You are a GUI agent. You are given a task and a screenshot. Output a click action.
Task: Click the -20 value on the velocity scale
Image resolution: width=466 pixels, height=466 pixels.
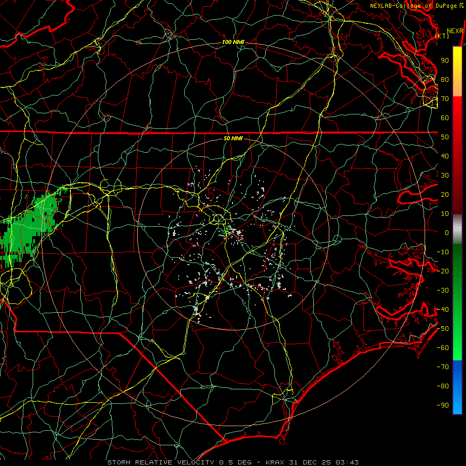tap(443, 271)
